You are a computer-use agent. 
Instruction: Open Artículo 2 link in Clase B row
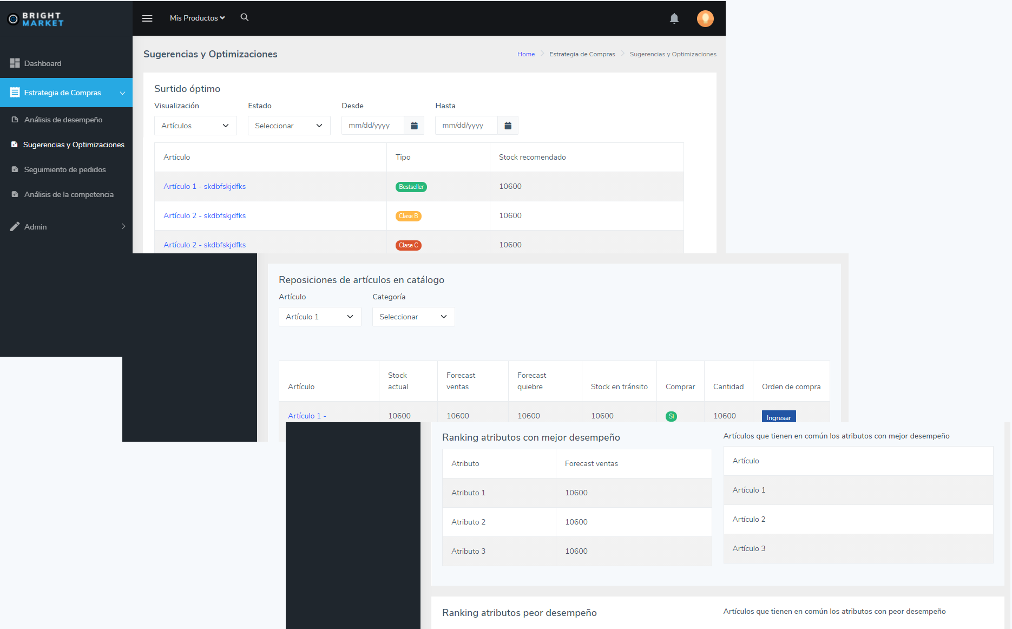(205, 215)
